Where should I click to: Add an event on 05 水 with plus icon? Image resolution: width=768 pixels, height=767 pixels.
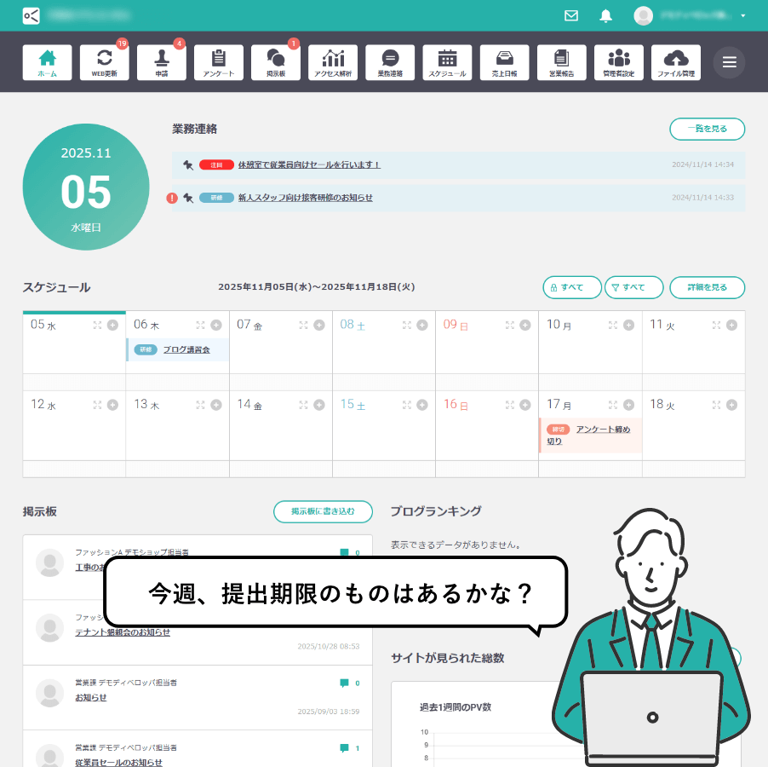(x=112, y=325)
